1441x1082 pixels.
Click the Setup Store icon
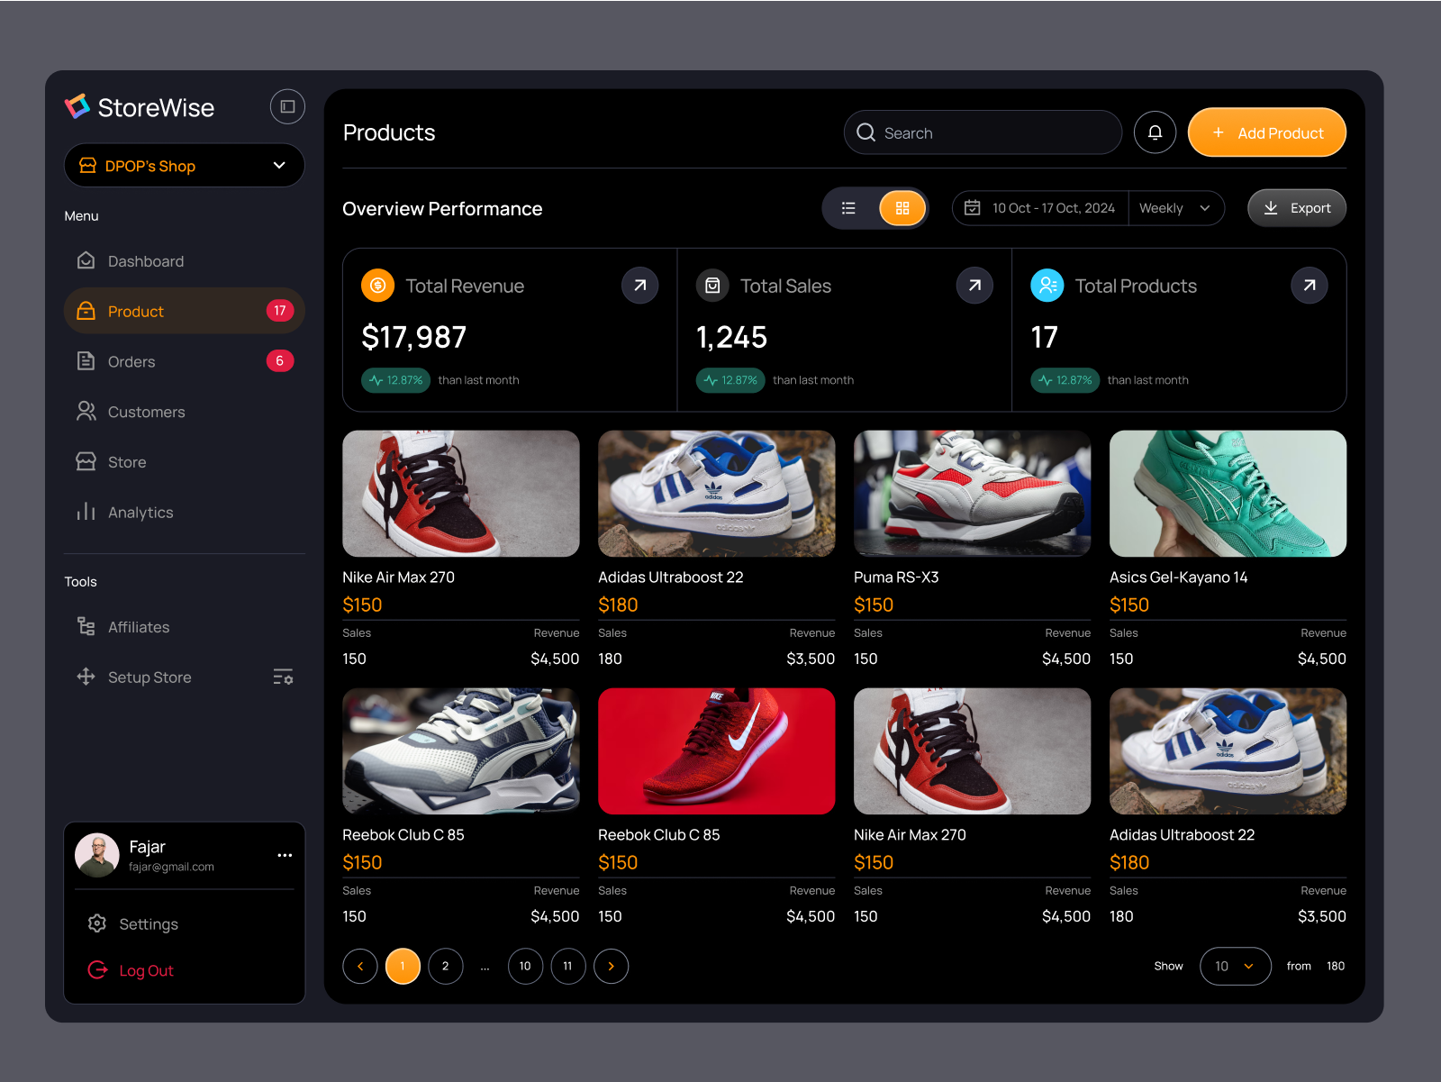coord(86,677)
